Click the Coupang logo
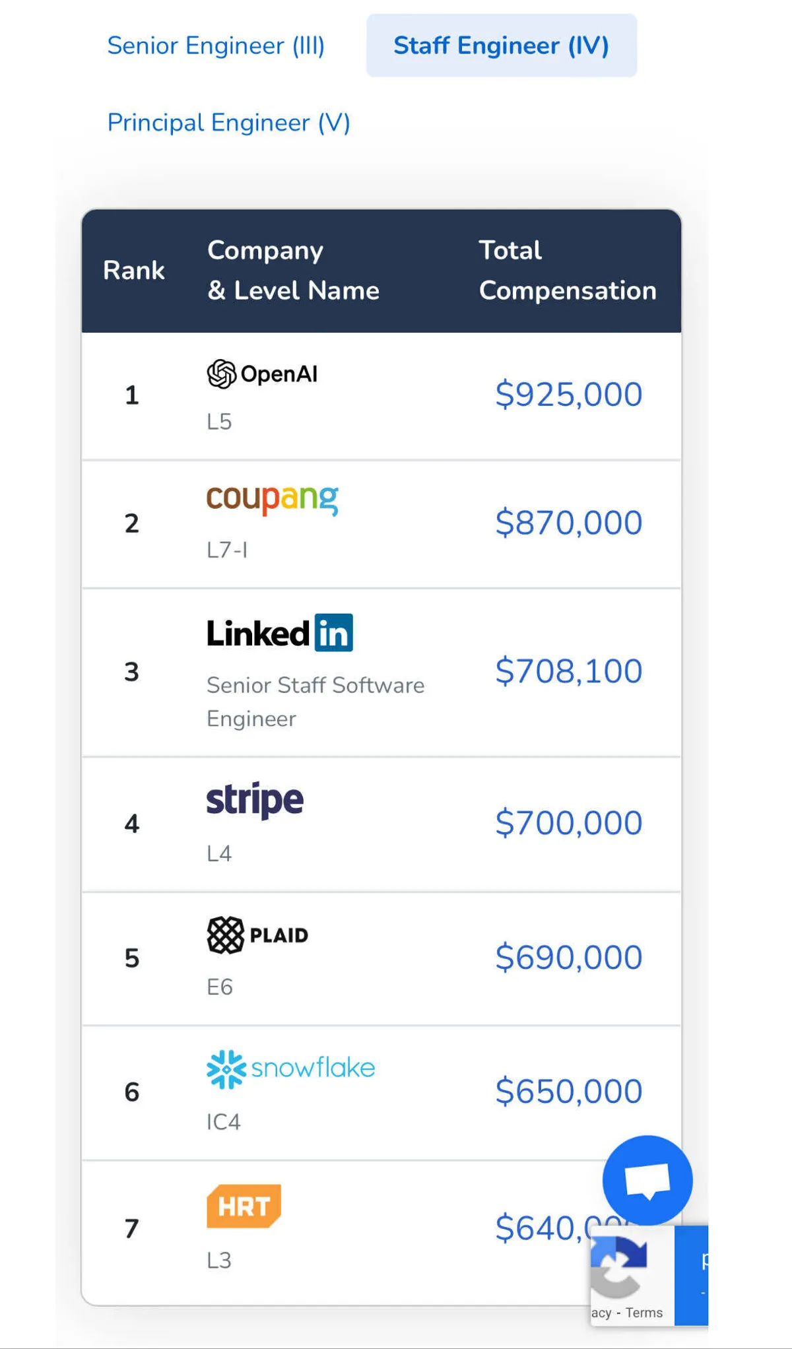The height and width of the screenshot is (1349, 792). click(x=272, y=499)
